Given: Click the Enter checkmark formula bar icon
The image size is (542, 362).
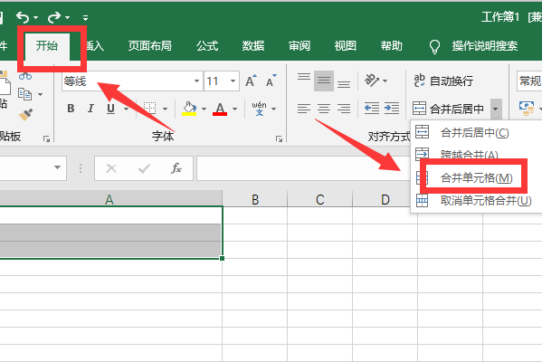Looking at the screenshot, I should pos(144,168).
